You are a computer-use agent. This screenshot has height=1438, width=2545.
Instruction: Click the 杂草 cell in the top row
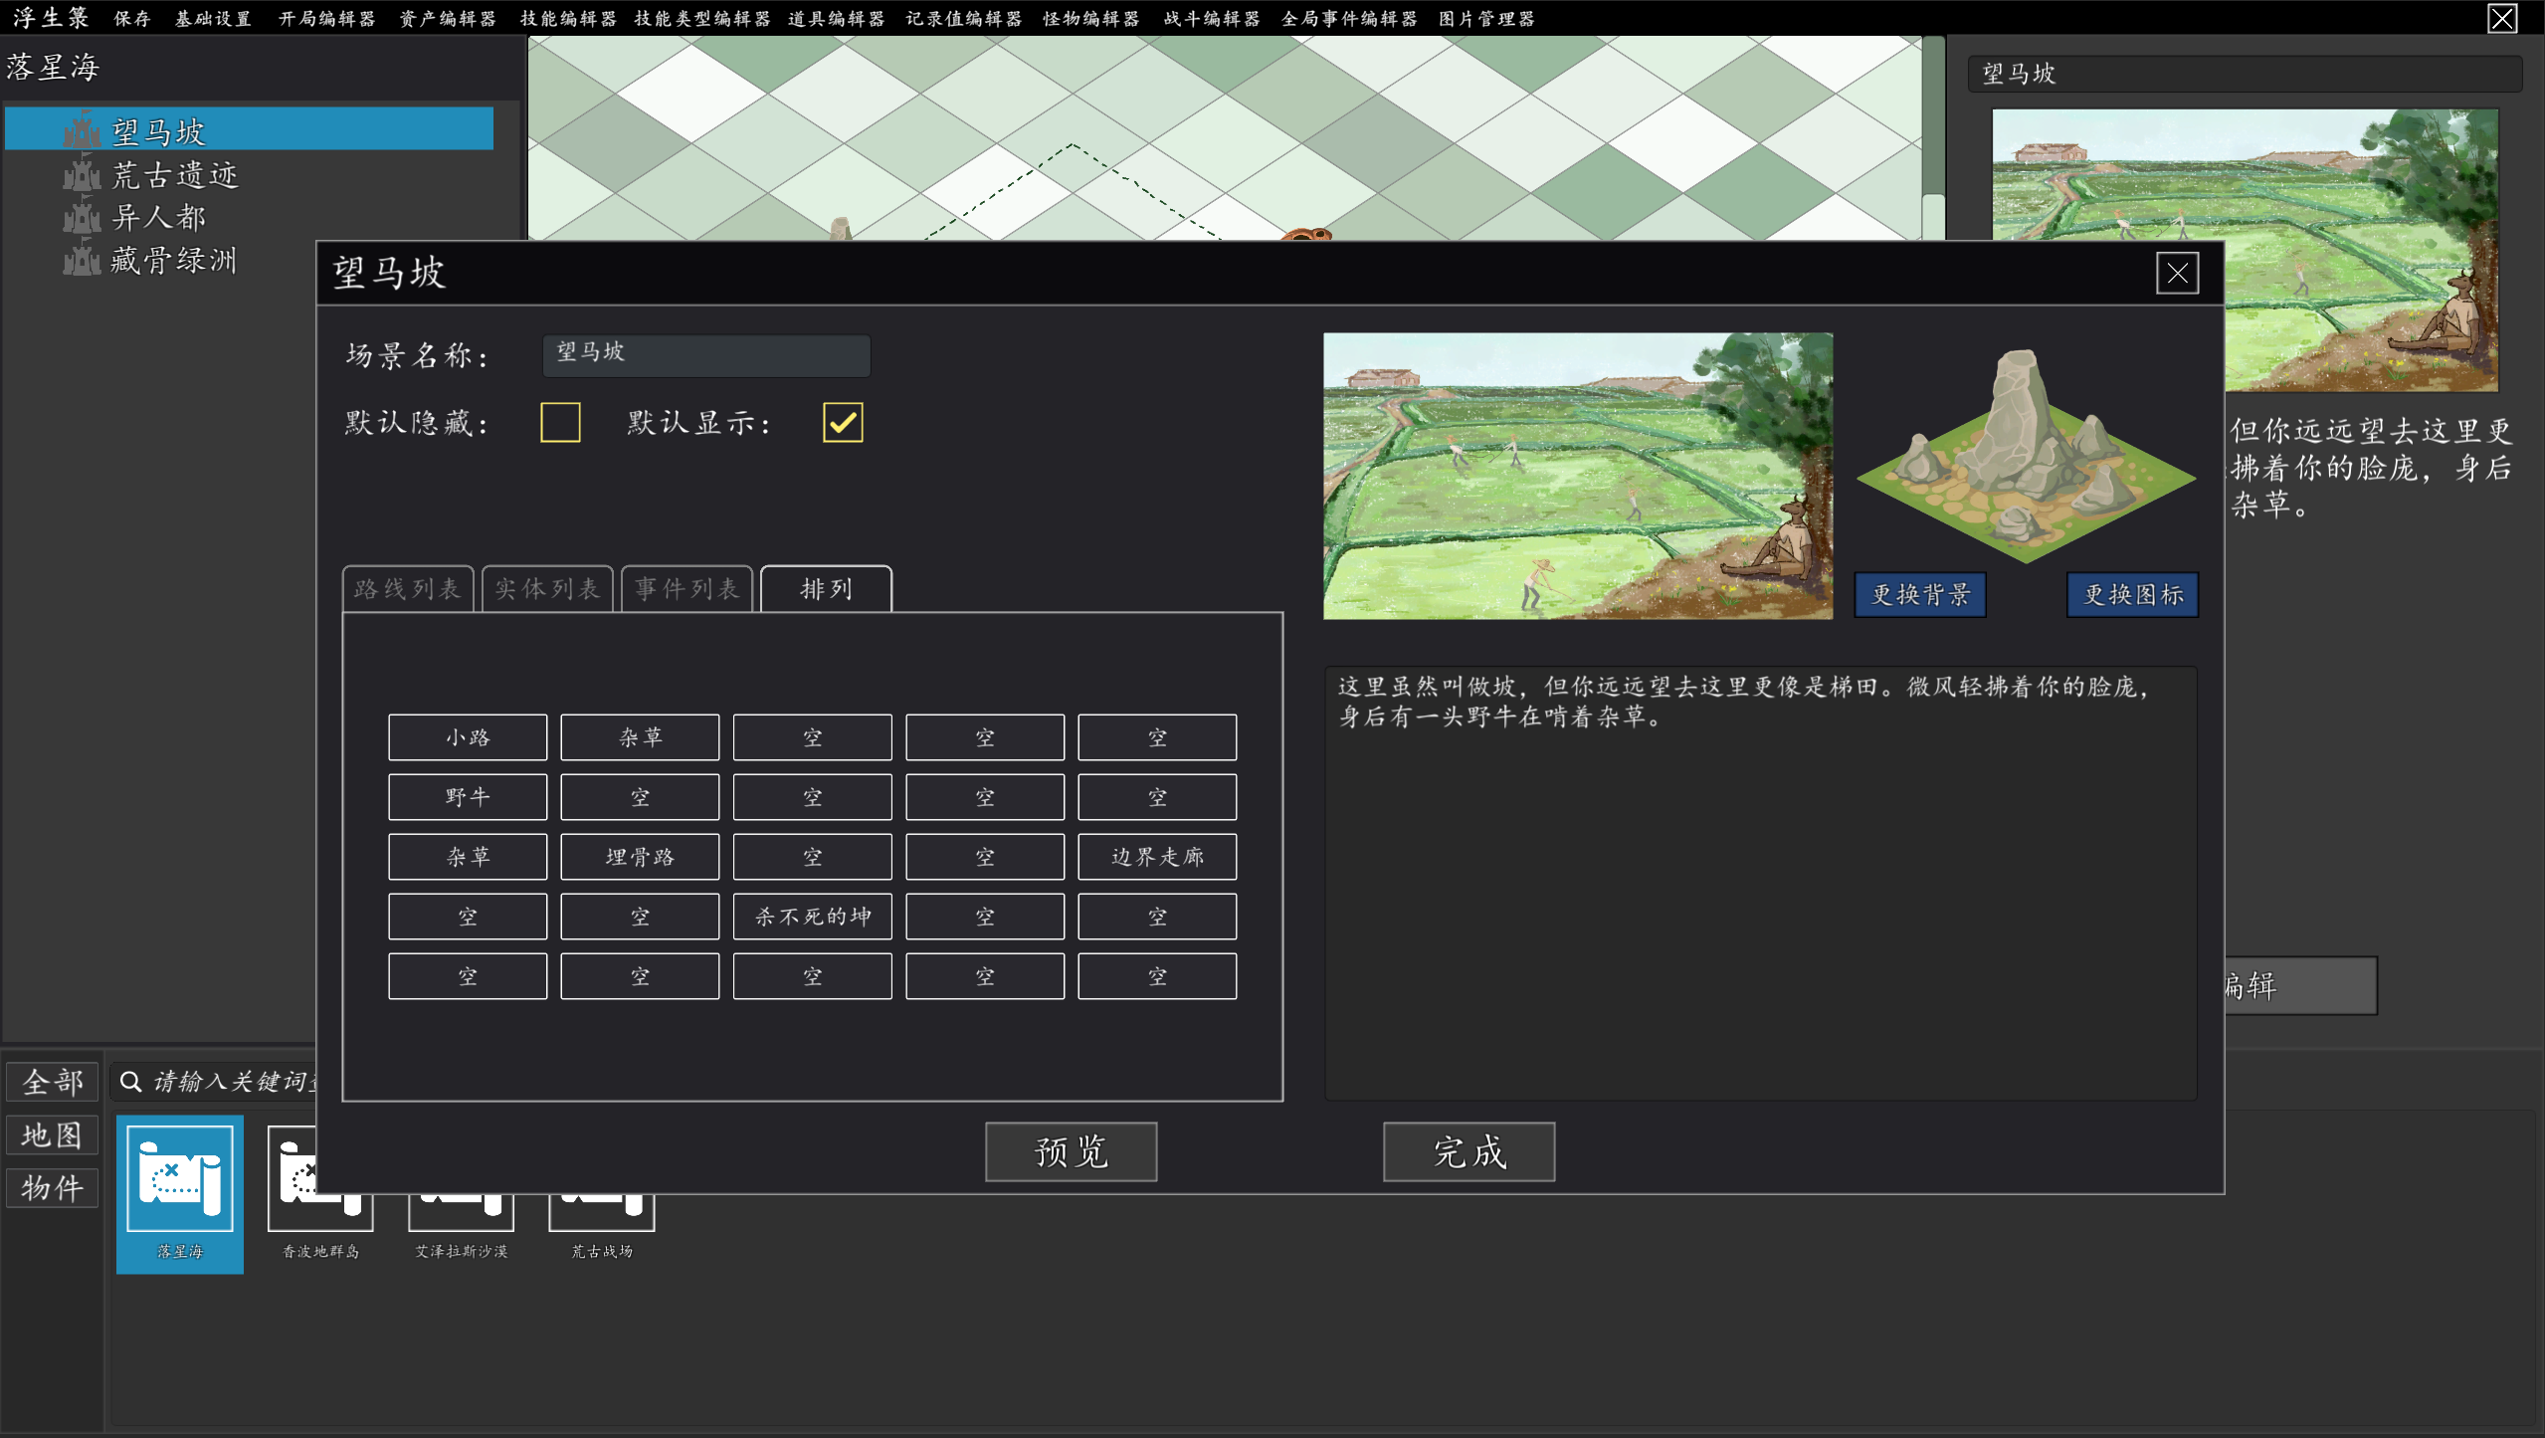(x=640, y=737)
